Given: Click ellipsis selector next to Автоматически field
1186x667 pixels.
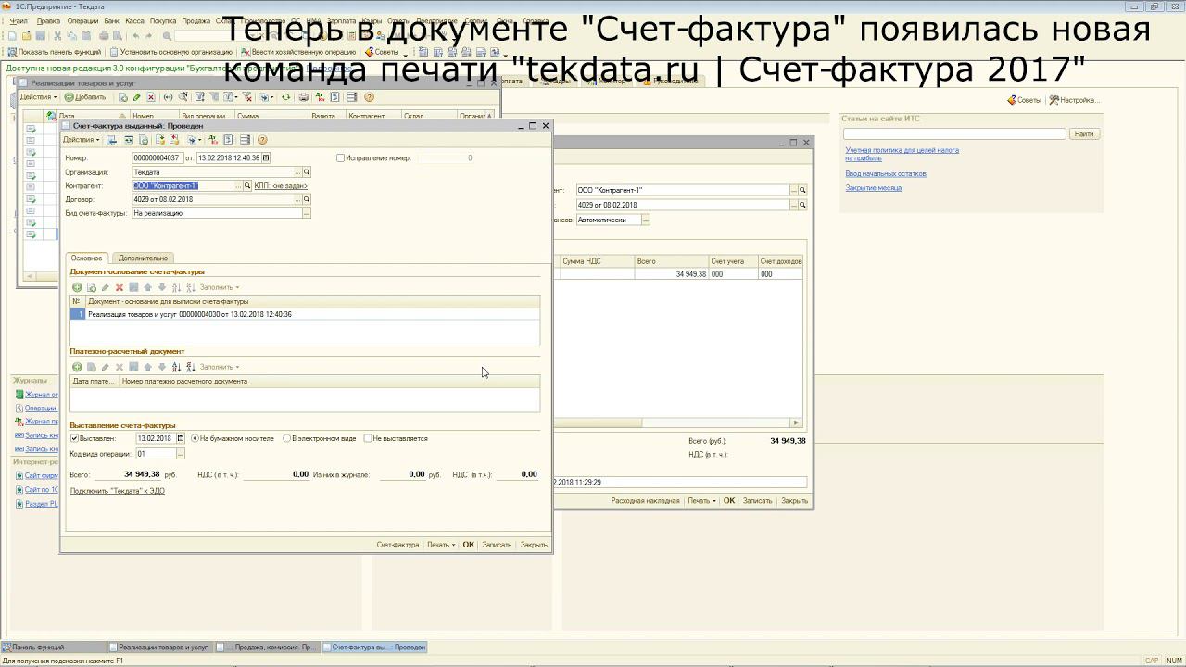Looking at the screenshot, I should pyautogui.click(x=646, y=220).
